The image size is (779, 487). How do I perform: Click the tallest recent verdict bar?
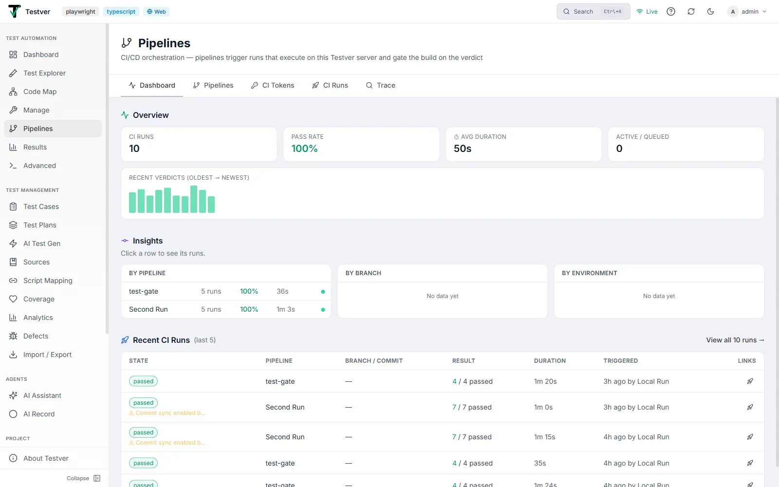194,199
